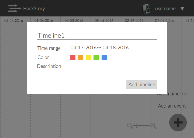Pick the red color swatch
The height and width of the screenshot is (138, 194).
pyautogui.click(x=72, y=57)
